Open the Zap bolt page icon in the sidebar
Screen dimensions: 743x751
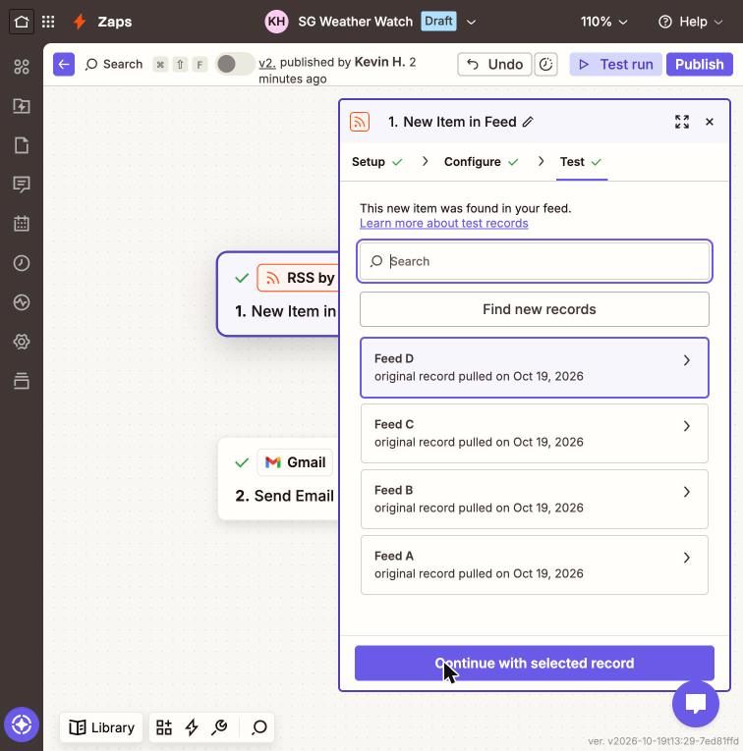pyautogui.click(x=22, y=106)
